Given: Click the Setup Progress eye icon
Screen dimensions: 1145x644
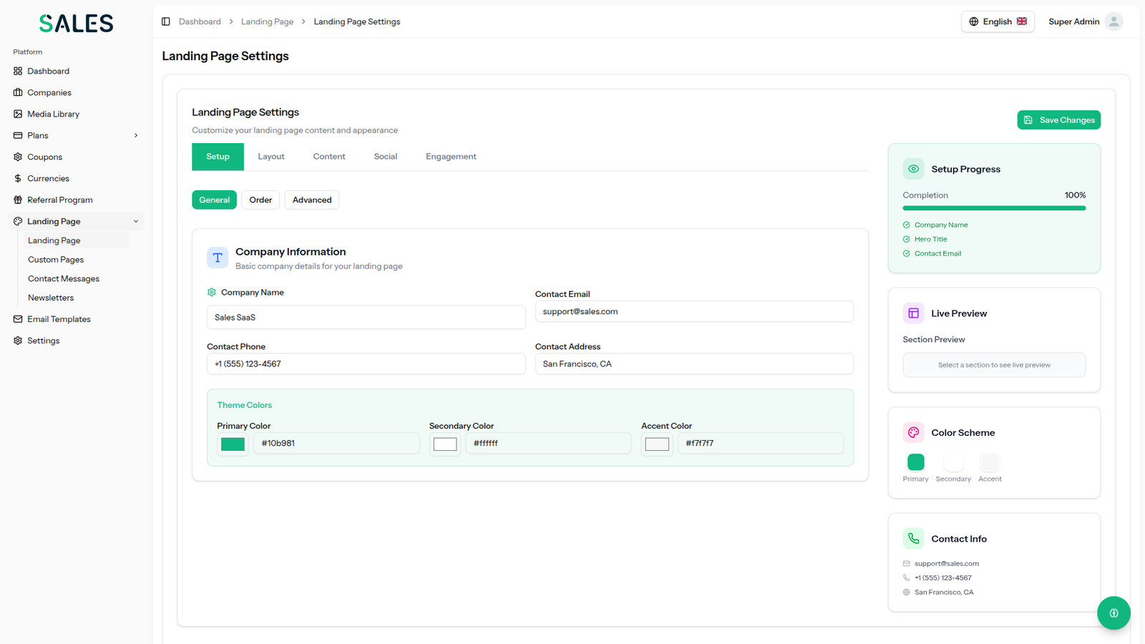Looking at the screenshot, I should (913, 169).
